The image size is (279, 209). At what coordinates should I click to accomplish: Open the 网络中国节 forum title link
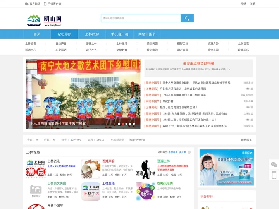click(55, 206)
